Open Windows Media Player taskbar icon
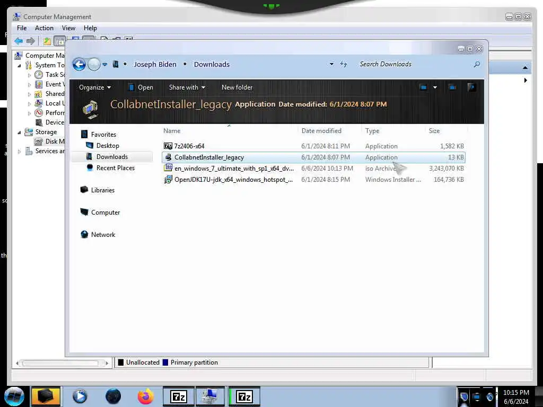Viewport: 543px width, 407px height. click(x=80, y=396)
